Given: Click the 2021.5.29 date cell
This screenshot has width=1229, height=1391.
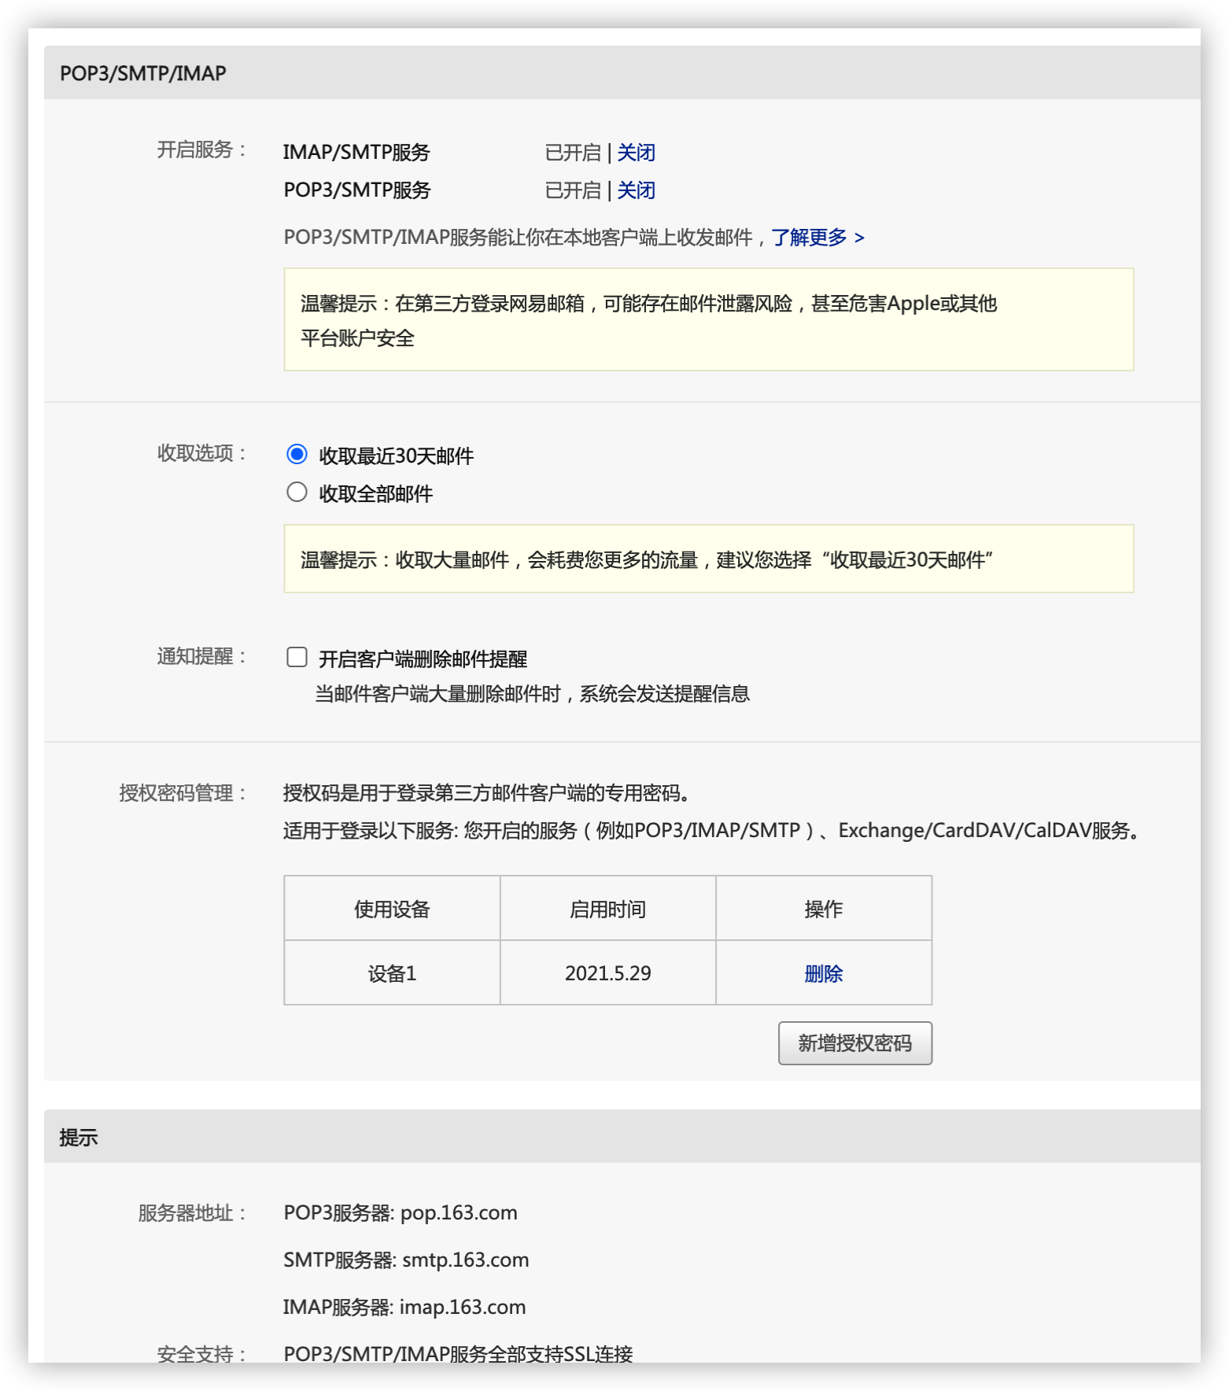Looking at the screenshot, I should 607,973.
